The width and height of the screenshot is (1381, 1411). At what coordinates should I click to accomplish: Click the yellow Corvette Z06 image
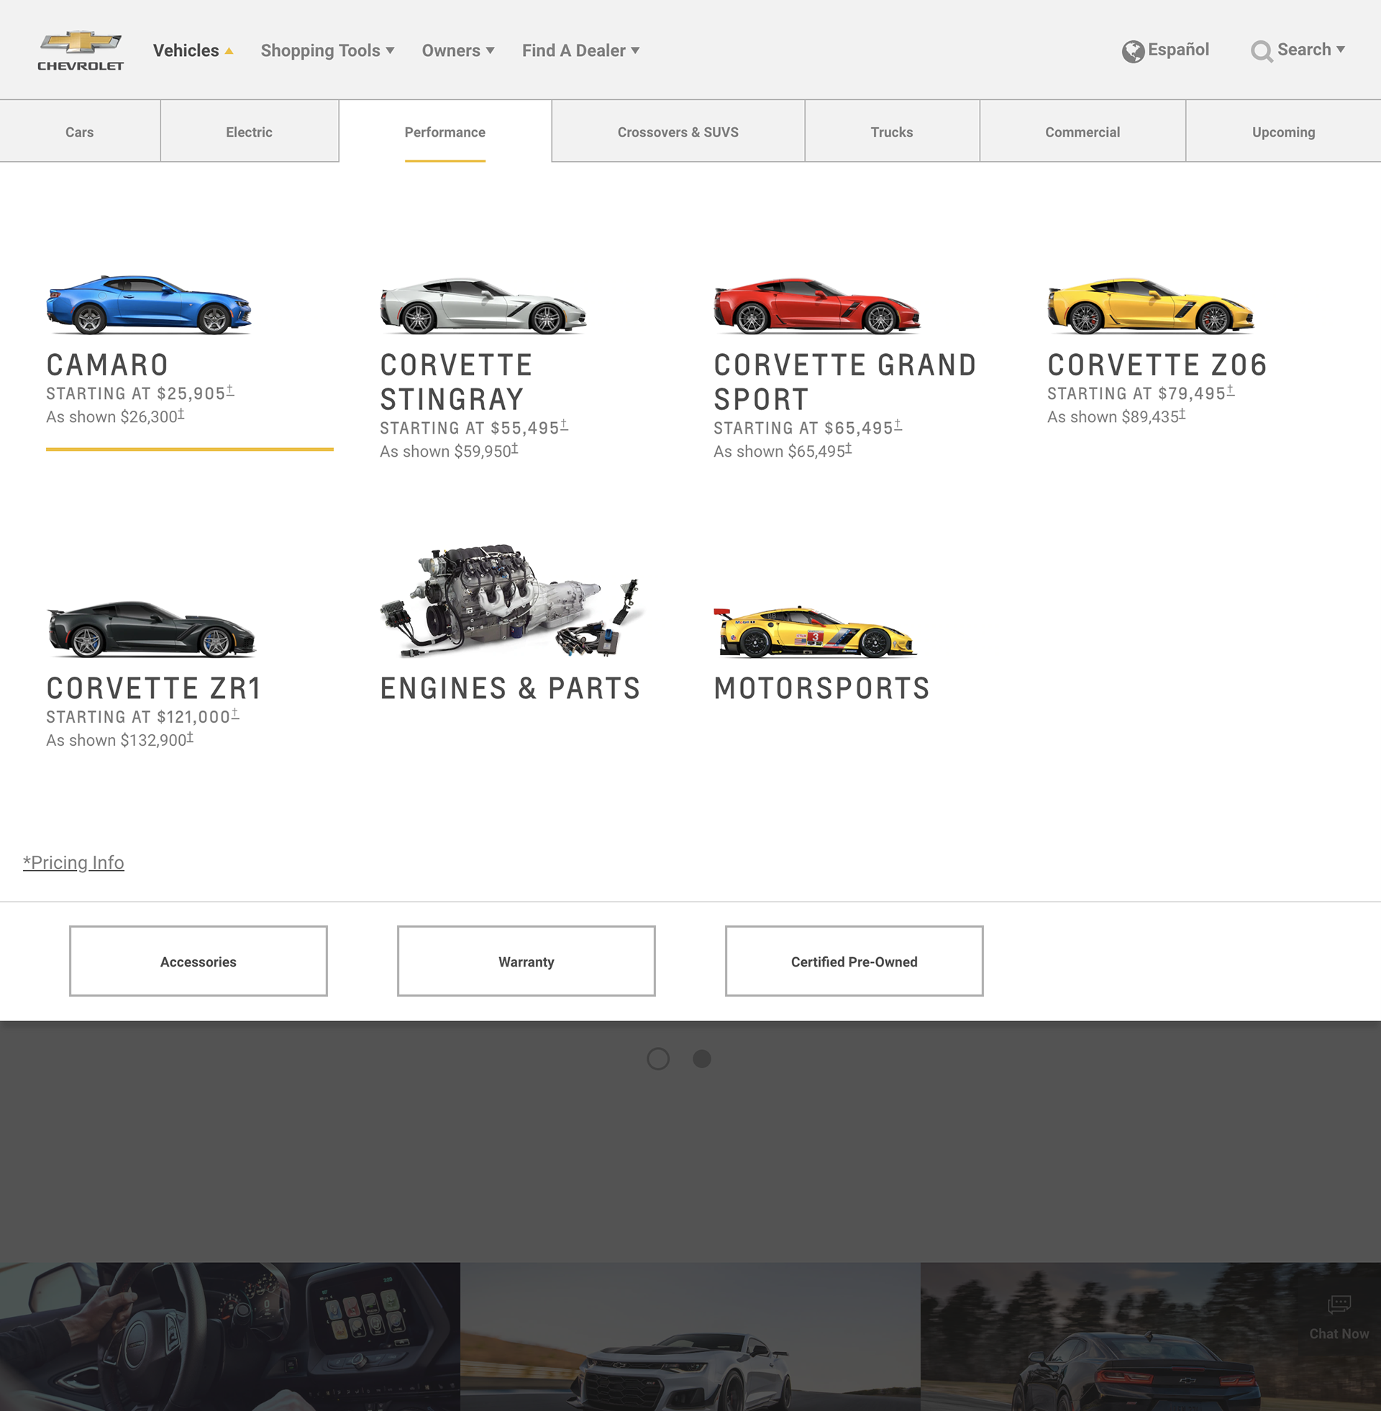coord(1150,306)
